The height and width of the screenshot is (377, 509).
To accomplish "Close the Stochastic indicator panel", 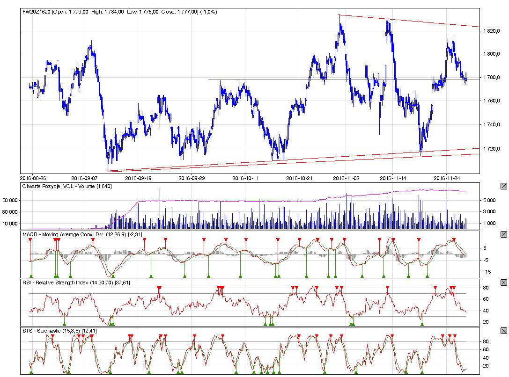I will [503, 331].
